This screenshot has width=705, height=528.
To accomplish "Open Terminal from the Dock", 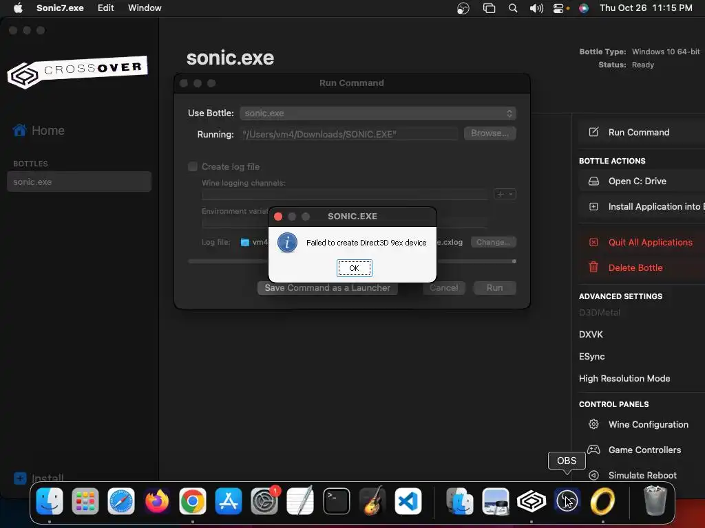I will point(336,501).
